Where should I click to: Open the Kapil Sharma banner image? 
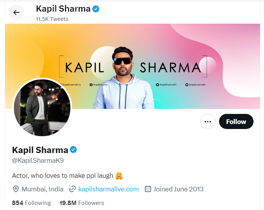coord(133,66)
